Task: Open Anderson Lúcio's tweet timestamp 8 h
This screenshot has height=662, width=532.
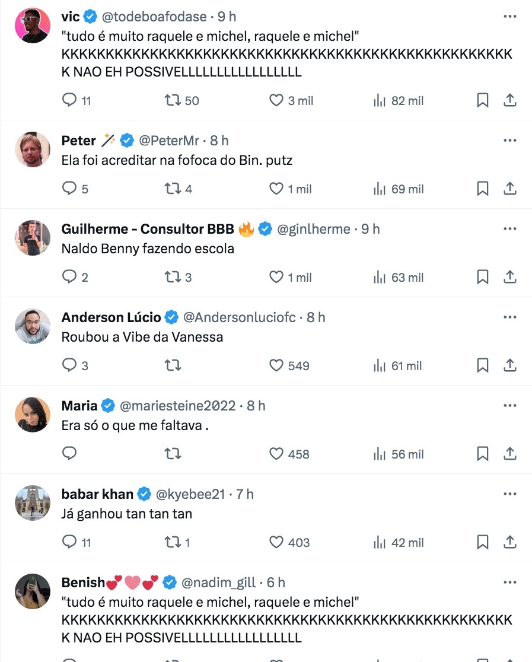Action: (316, 317)
